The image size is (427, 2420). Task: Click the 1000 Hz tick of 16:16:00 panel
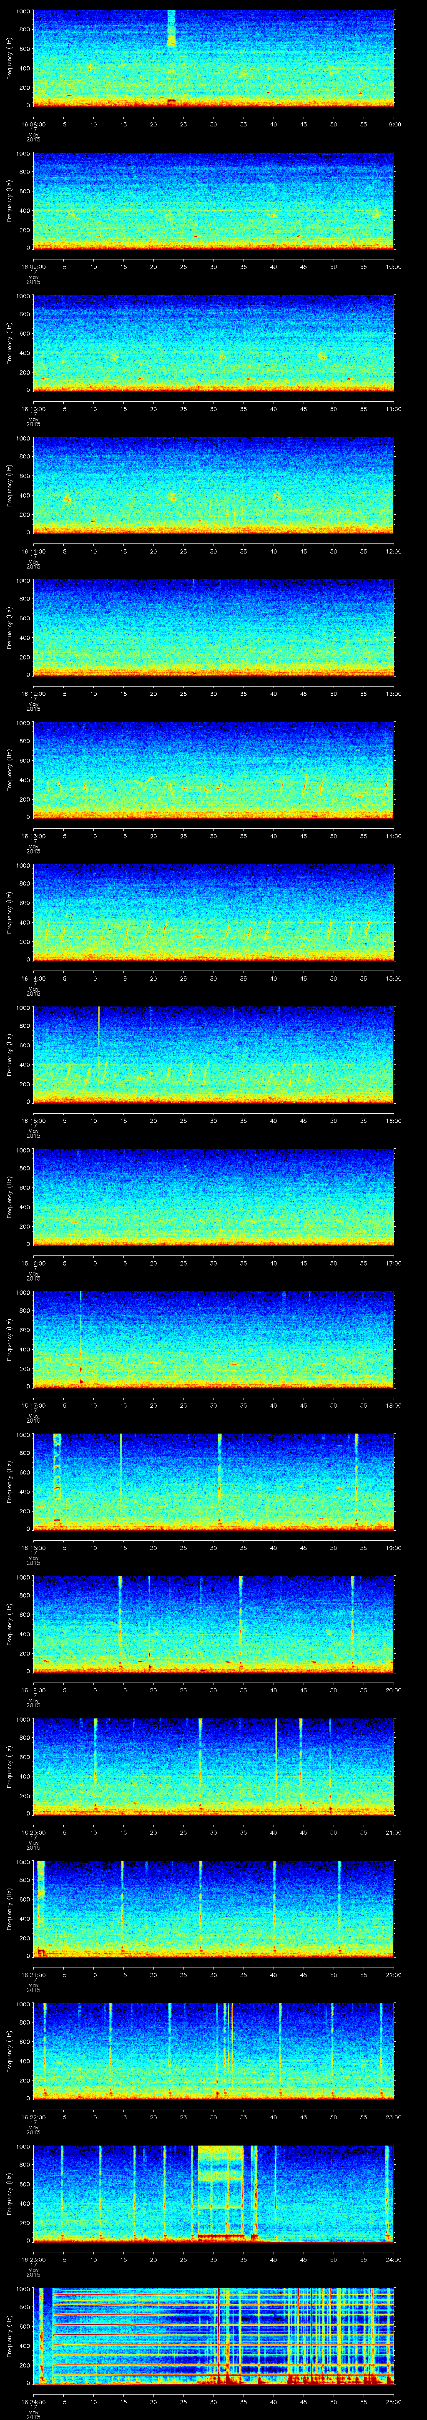click(23, 1150)
